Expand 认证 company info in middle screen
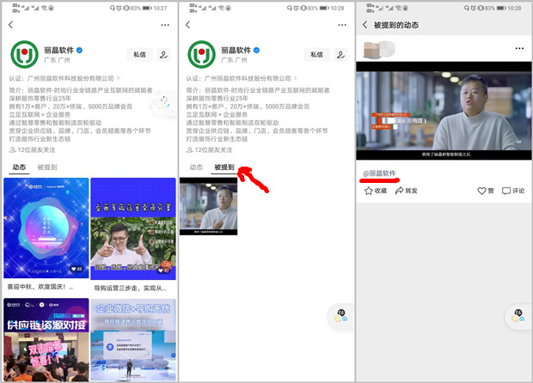Image resolution: width=533 pixels, height=383 pixels. click(242, 78)
